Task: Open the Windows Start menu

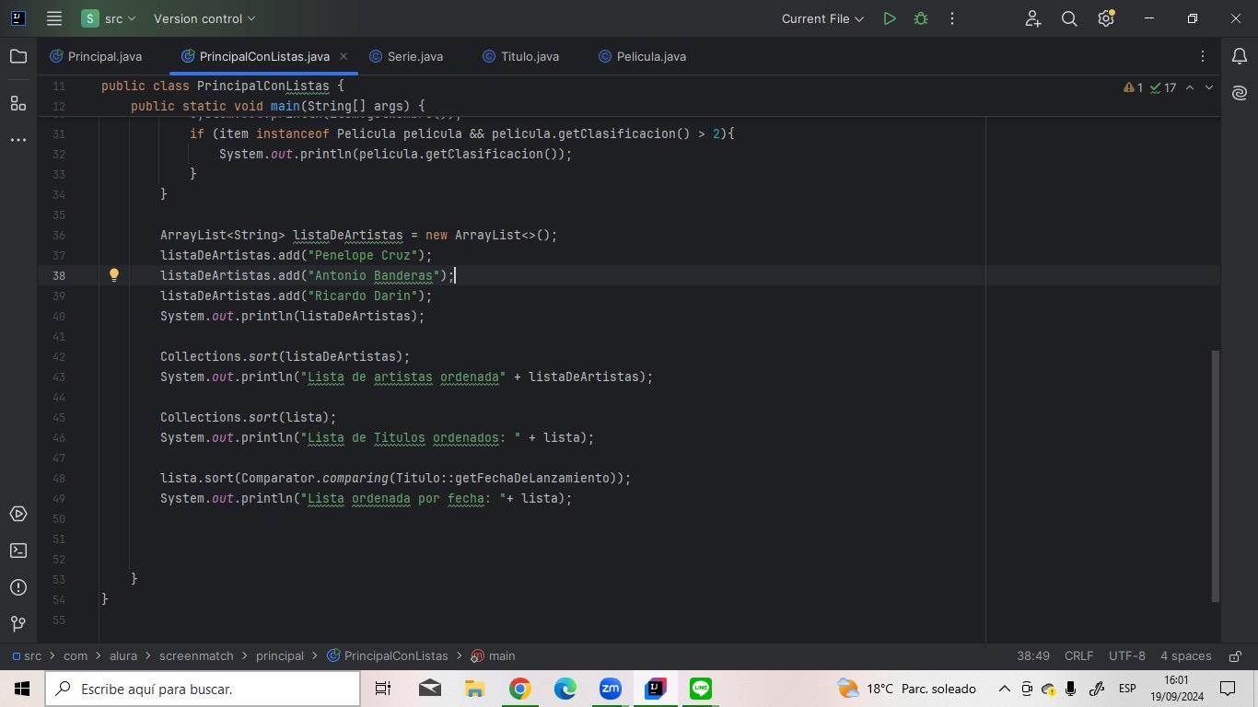Action: 22,689
